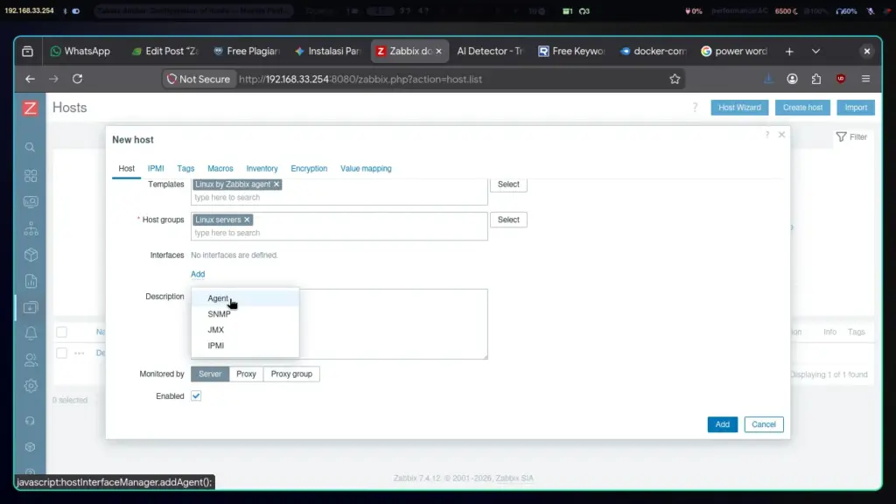Click the Import button
896x504 pixels.
[856, 108]
